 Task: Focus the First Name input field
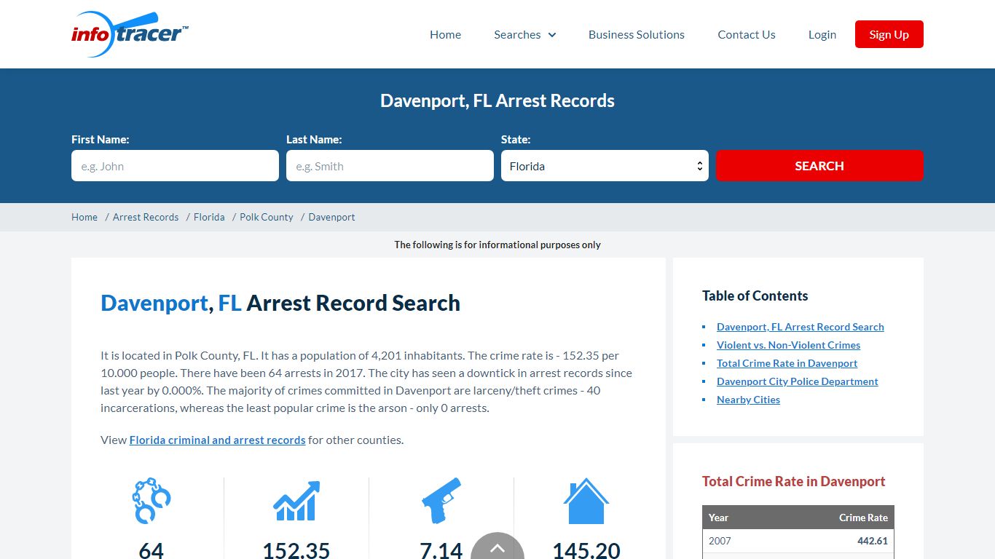(175, 166)
